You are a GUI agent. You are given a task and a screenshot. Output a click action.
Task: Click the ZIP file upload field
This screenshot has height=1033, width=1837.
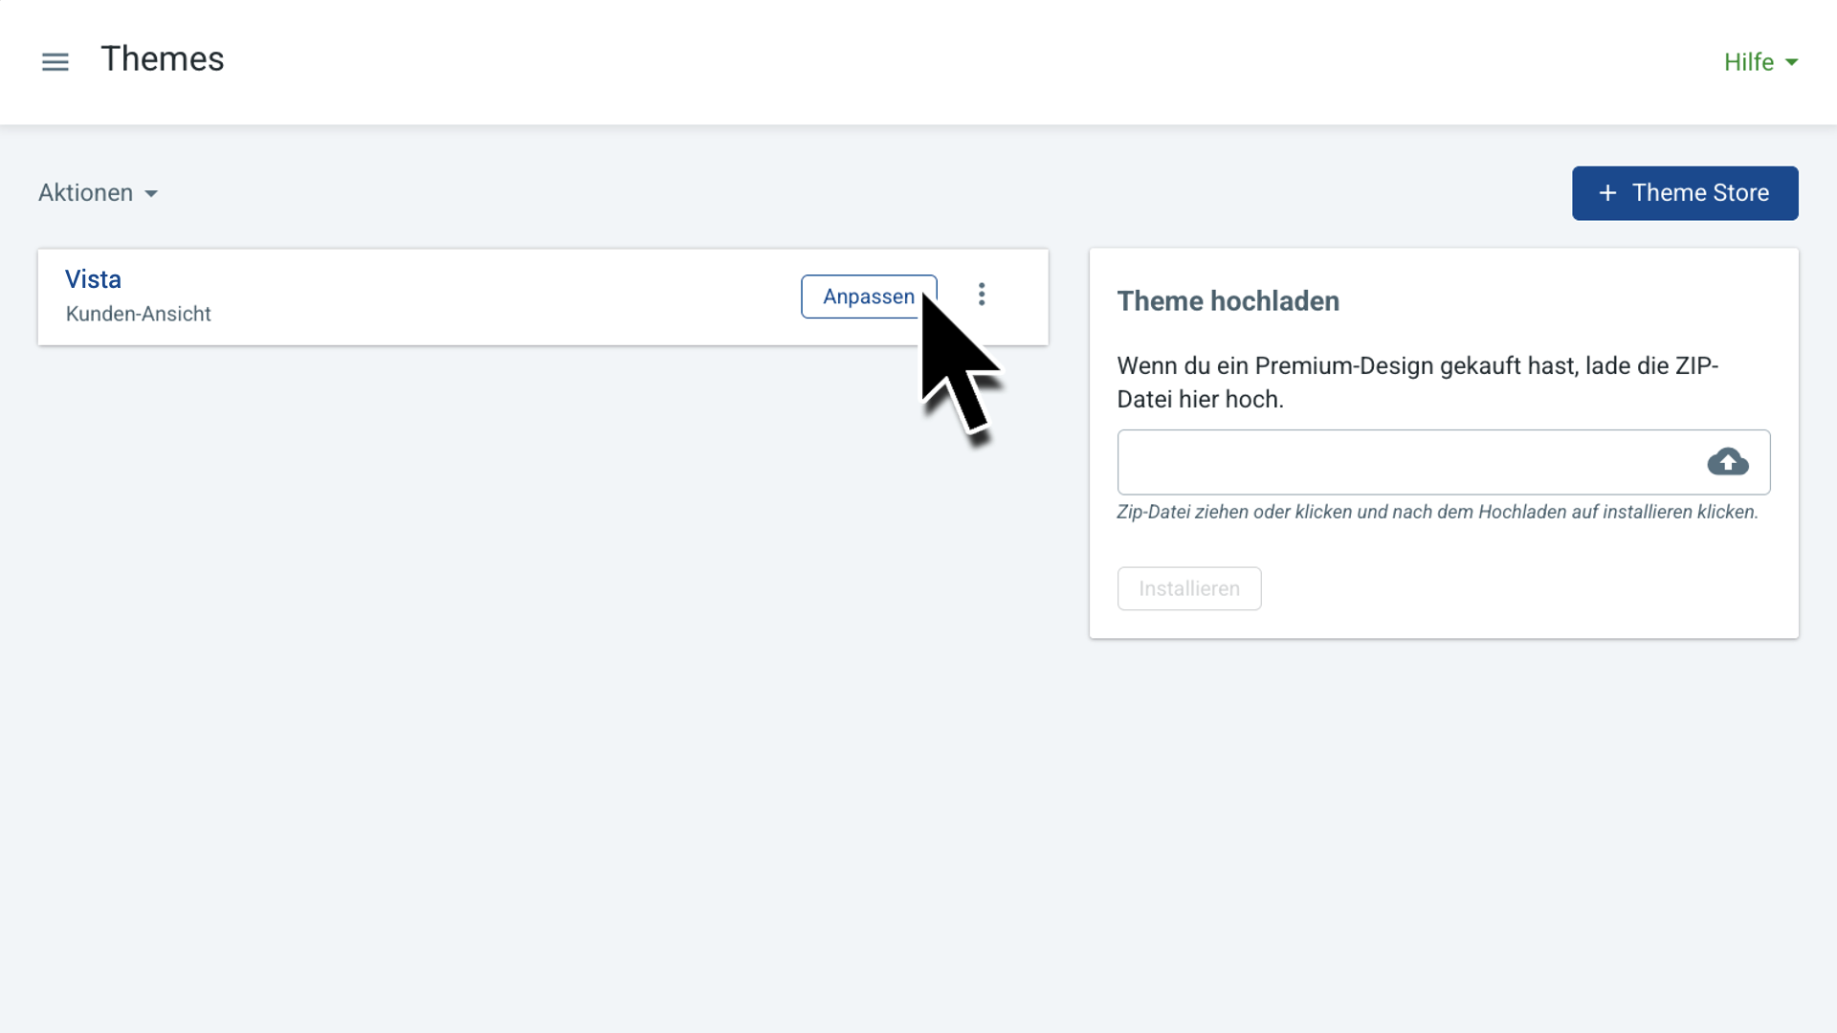click(1406, 463)
